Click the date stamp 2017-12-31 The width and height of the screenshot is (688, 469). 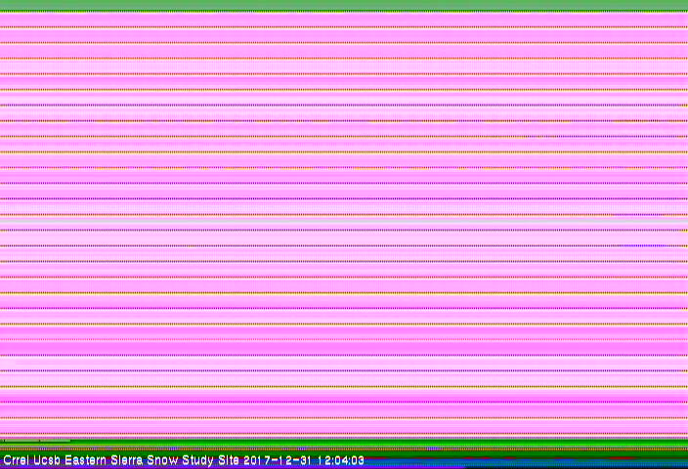click(x=278, y=460)
